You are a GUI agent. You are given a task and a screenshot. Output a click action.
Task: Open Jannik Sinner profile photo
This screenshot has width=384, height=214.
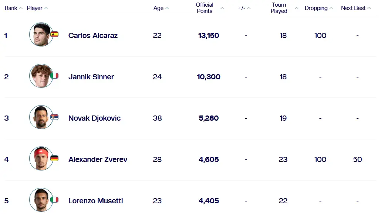tap(41, 76)
